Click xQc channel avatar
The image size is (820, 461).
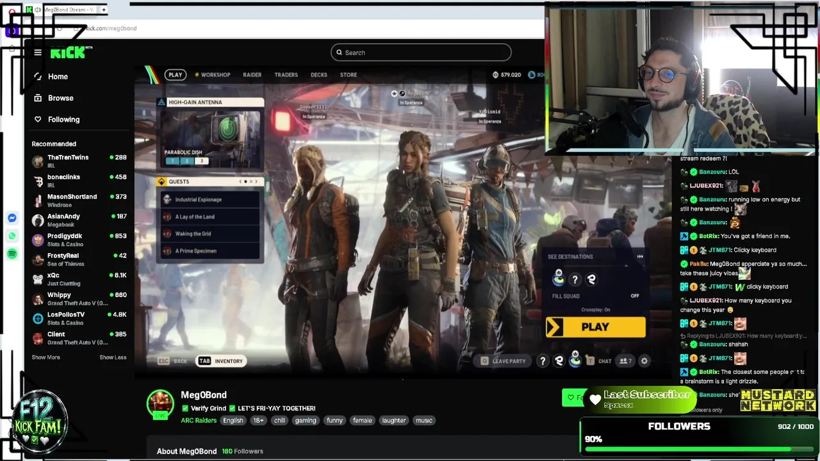click(38, 279)
